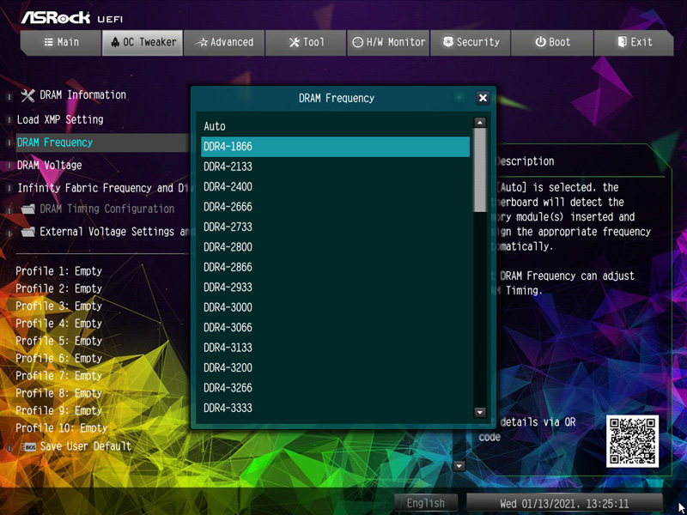Switch to the Security tab
687x515 pixels.
[471, 42]
